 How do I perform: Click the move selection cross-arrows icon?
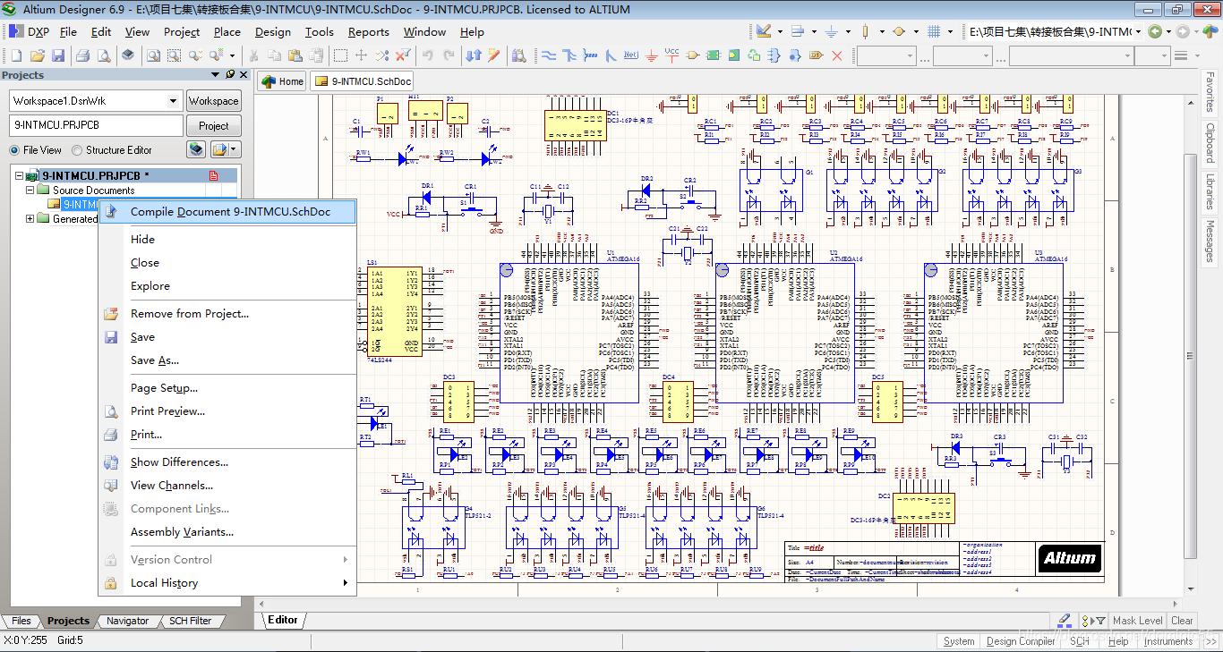coord(361,55)
